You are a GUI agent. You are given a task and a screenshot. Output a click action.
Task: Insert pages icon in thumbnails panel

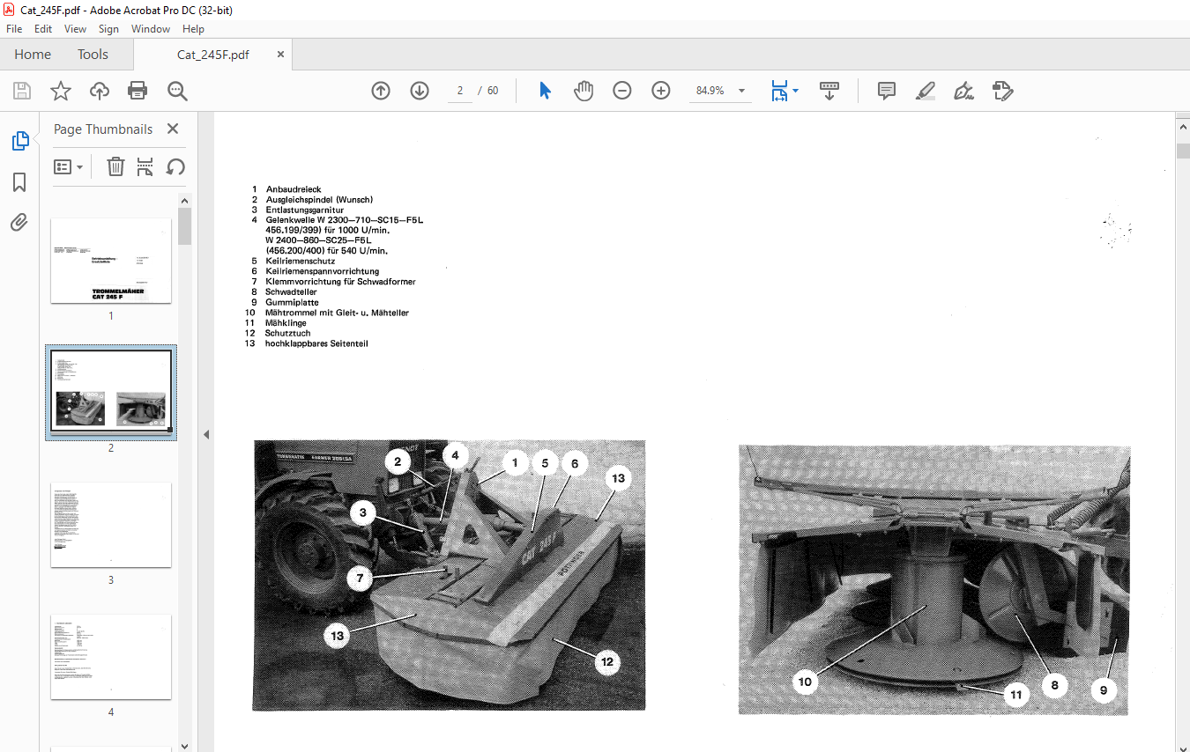pos(145,166)
